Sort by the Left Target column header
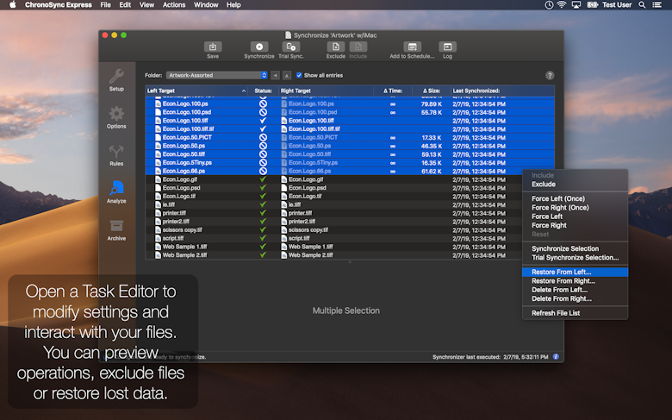Screen dimensions: 672x420 coord(196,91)
